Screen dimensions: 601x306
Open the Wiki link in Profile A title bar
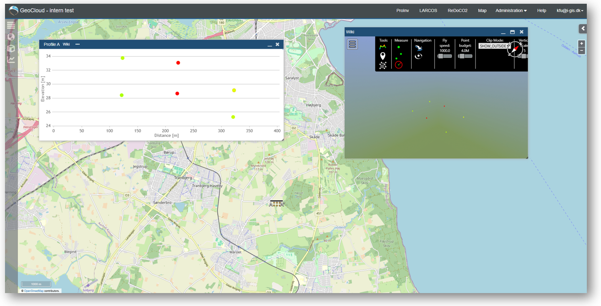pyautogui.click(x=66, y=44)
